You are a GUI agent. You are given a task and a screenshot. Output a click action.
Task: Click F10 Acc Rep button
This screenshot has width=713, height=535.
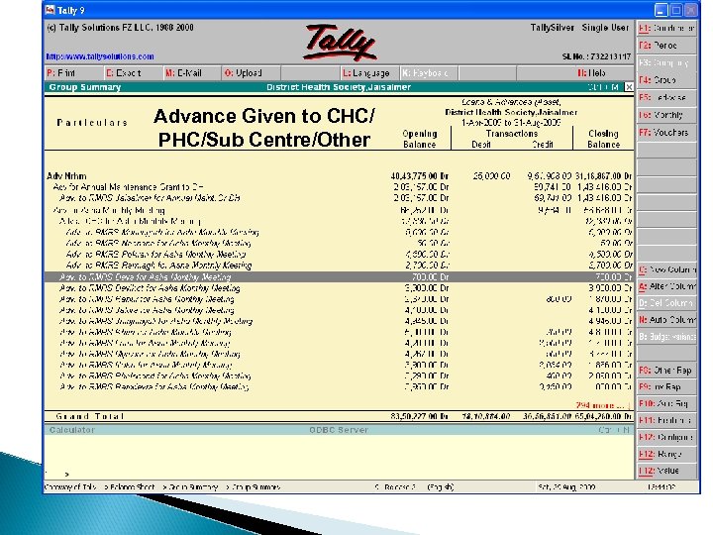click(x=666, y=403)
